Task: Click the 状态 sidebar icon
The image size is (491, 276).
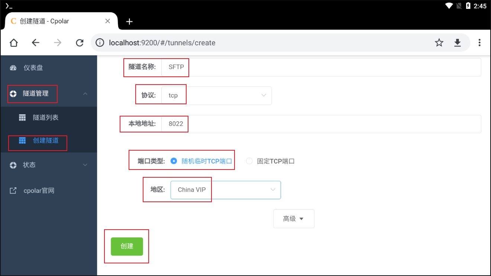Action: click(x=13, y=165)
